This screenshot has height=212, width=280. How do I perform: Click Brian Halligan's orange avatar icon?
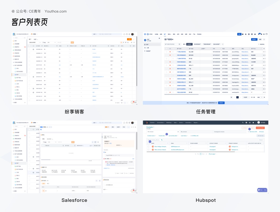coord(153,147)
